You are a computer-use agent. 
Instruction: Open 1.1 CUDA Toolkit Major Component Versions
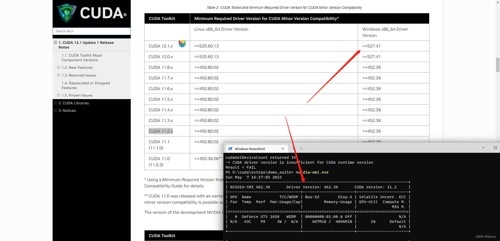click(82, 58)
